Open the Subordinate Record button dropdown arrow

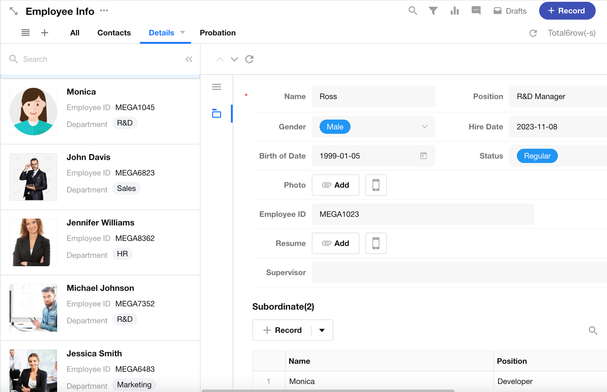coord(322,330)
